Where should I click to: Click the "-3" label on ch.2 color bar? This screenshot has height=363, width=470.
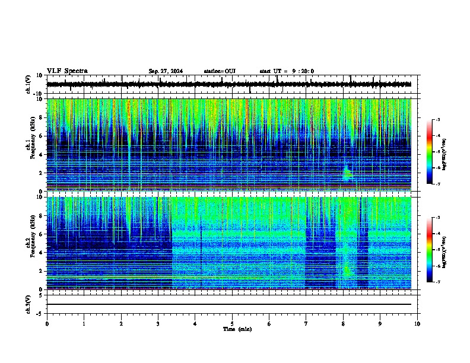(x=437, y=218)
